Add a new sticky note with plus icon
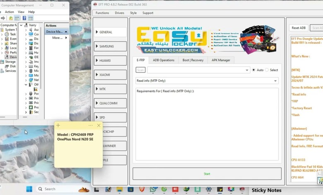 [x=58, y=125]
